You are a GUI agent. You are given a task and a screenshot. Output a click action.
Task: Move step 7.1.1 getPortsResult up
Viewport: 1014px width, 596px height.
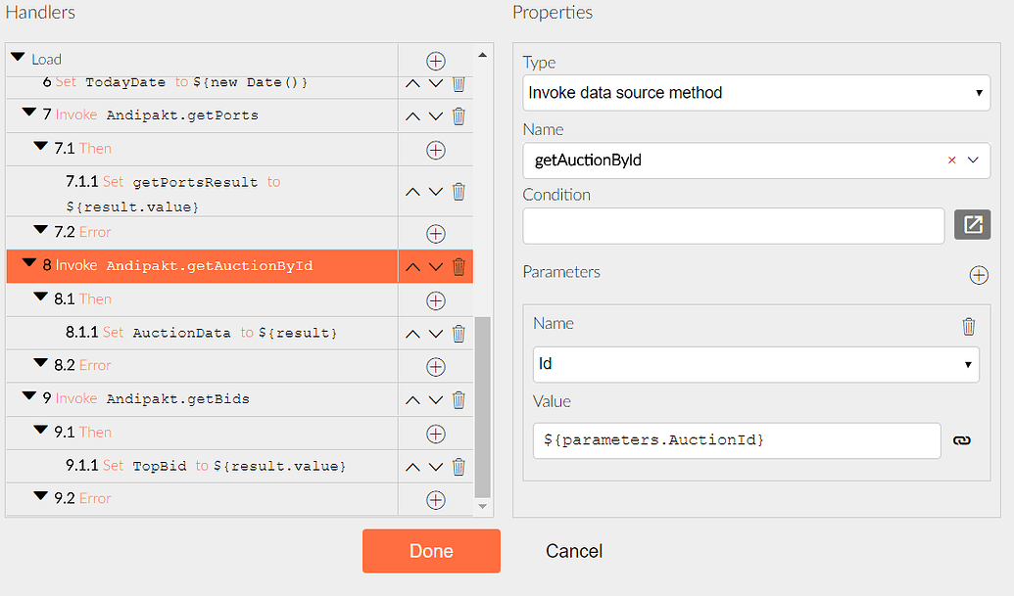[x=412, y=191]
